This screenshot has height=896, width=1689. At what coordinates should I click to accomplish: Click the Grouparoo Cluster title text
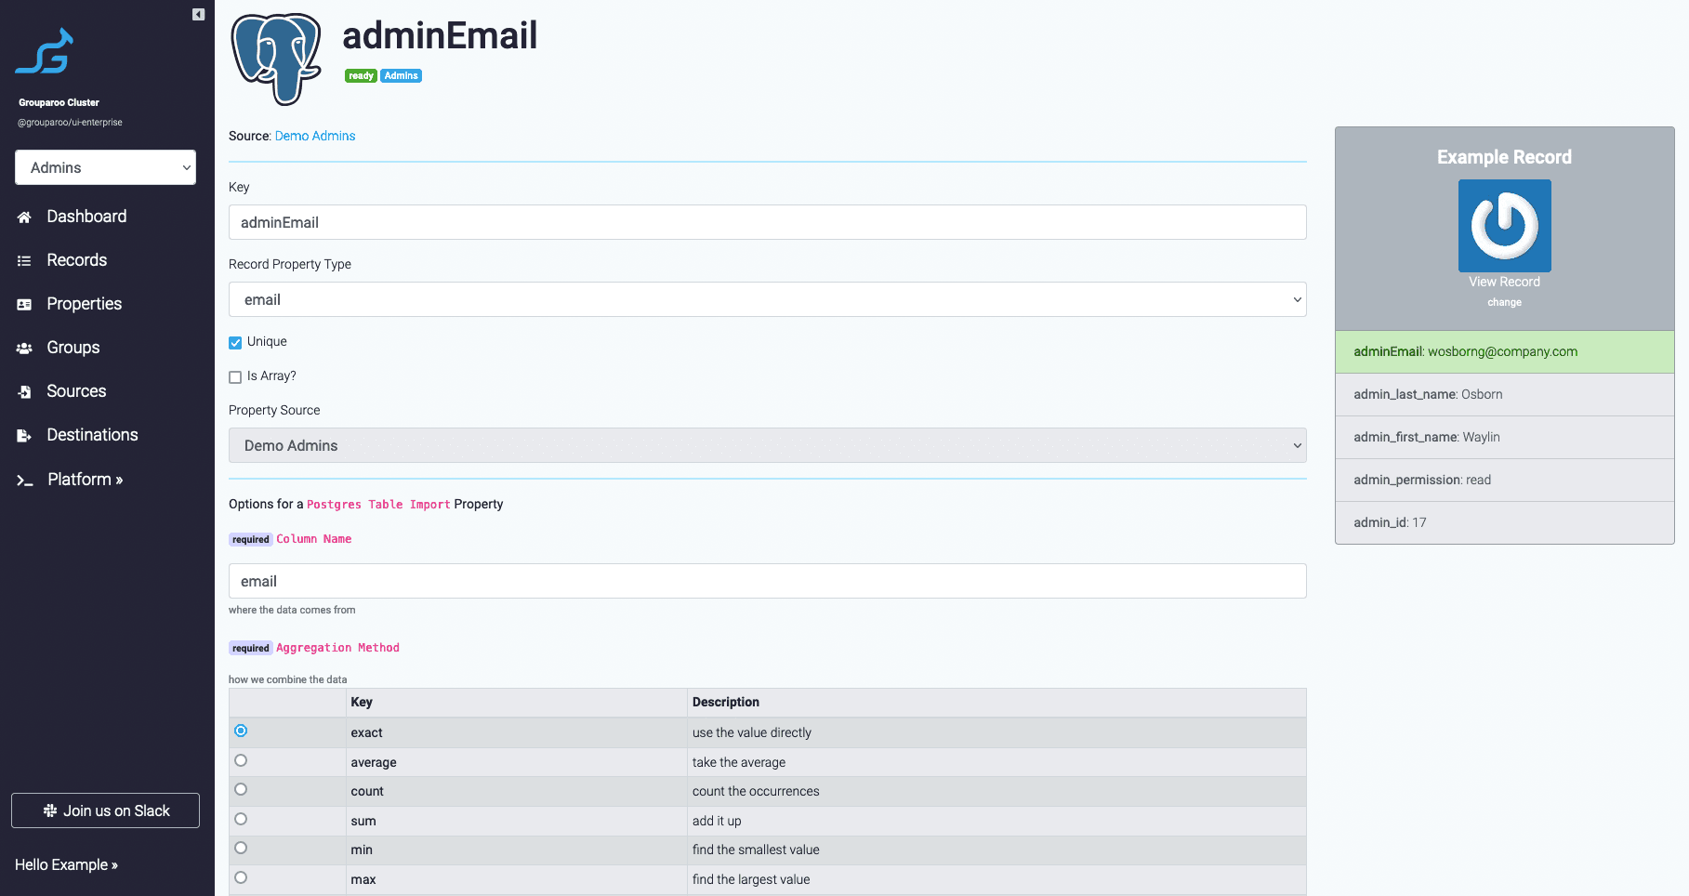click(x=59, y=102)
